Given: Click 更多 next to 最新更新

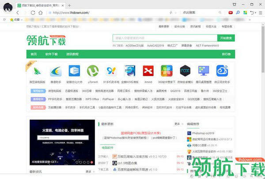Looking at the screenshot, I should tap(177, 124).
